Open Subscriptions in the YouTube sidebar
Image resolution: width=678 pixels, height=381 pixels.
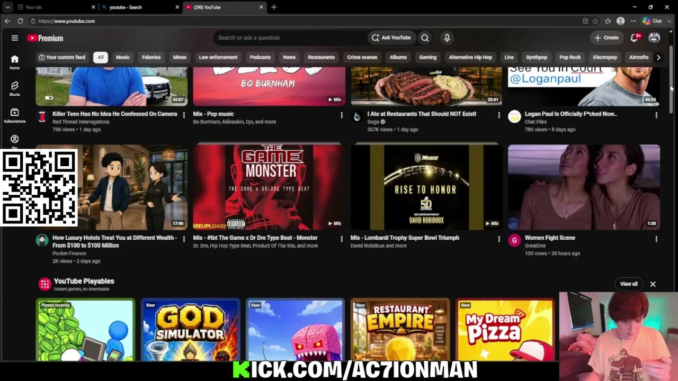click(x=15, y=115)
